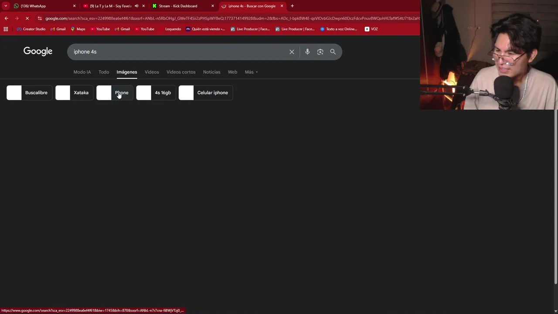The height and width of the screenshot is (314, 558).
Task: Filter images by Celular iphone chip
Action: 206,92
